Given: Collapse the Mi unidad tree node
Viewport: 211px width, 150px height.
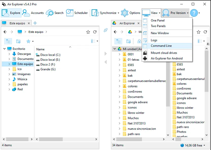Looking at the screenshot, I should tap(115, 49).
